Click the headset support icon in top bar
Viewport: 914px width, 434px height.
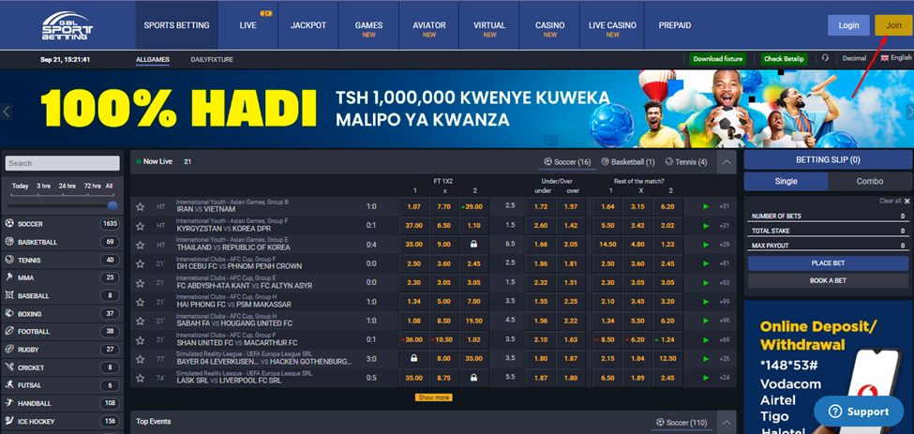click(825, 58)
